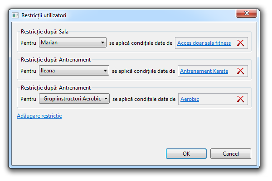Screen dimensions: 272x181
Task: Expand the Ileana user combo box
Action: point(74,71)
